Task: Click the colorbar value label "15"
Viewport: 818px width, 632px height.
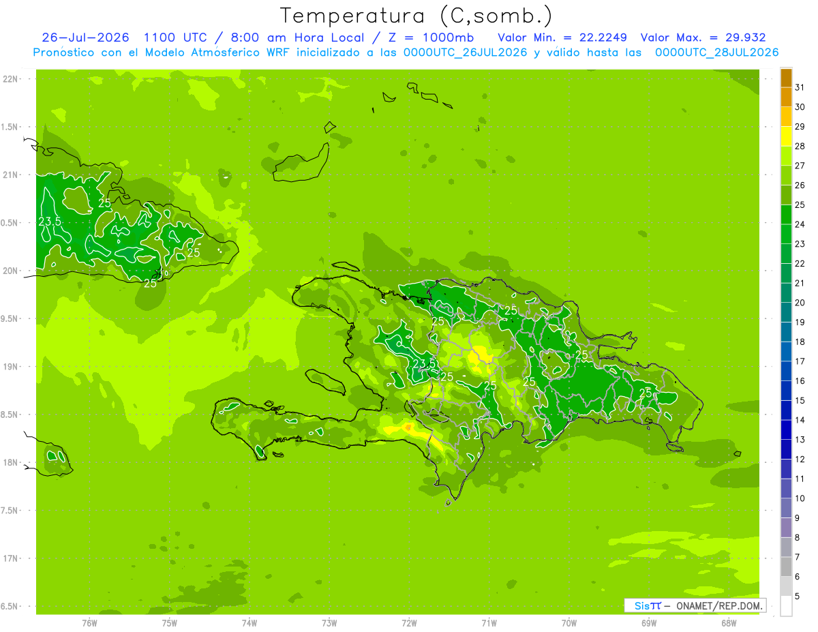Action: click(x=800, y=401)
